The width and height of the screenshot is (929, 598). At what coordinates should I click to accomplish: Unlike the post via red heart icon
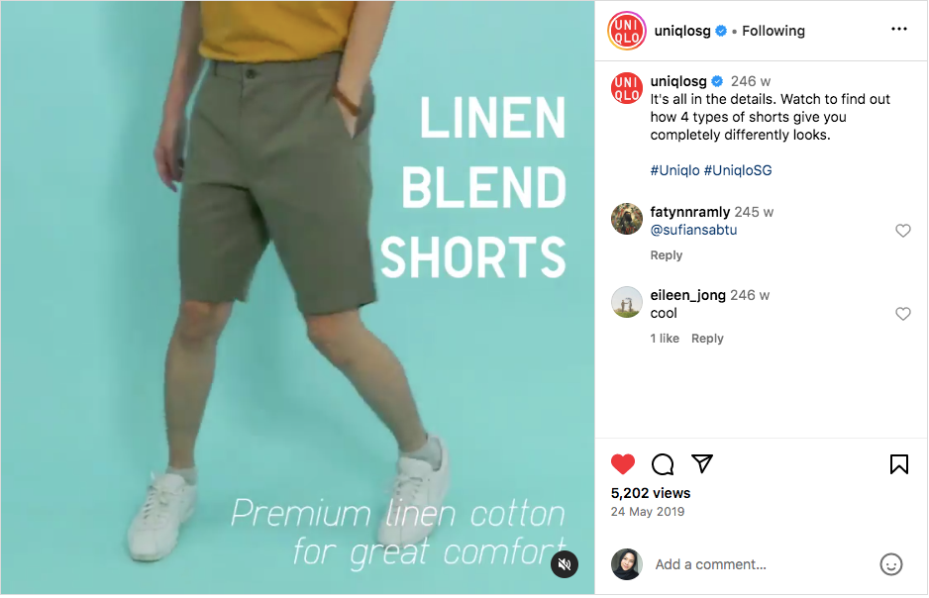(623, 464)
